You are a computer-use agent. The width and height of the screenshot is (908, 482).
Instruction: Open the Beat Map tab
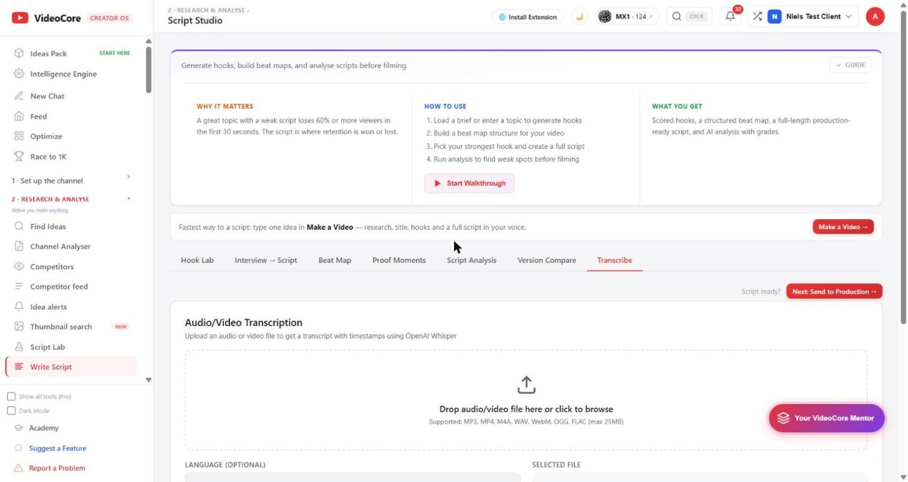(x=335, y=260)
